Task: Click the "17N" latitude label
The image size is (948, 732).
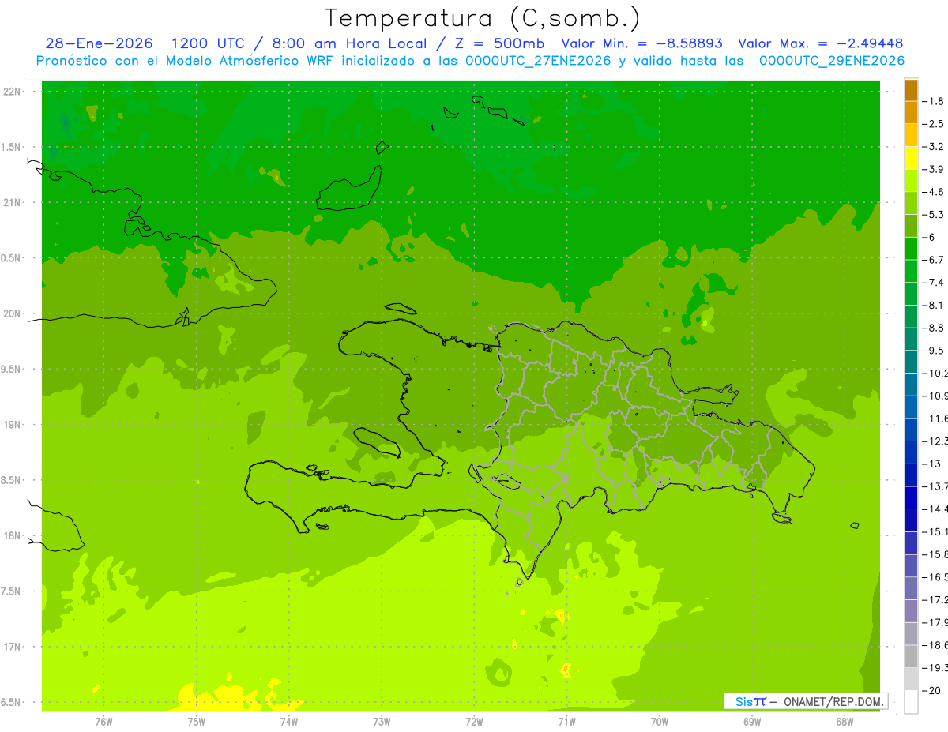Action: (13, 647)
